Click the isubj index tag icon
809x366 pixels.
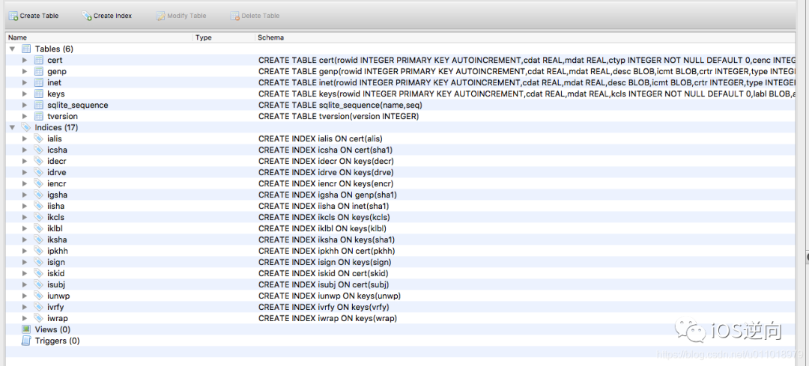coord(39,284)
